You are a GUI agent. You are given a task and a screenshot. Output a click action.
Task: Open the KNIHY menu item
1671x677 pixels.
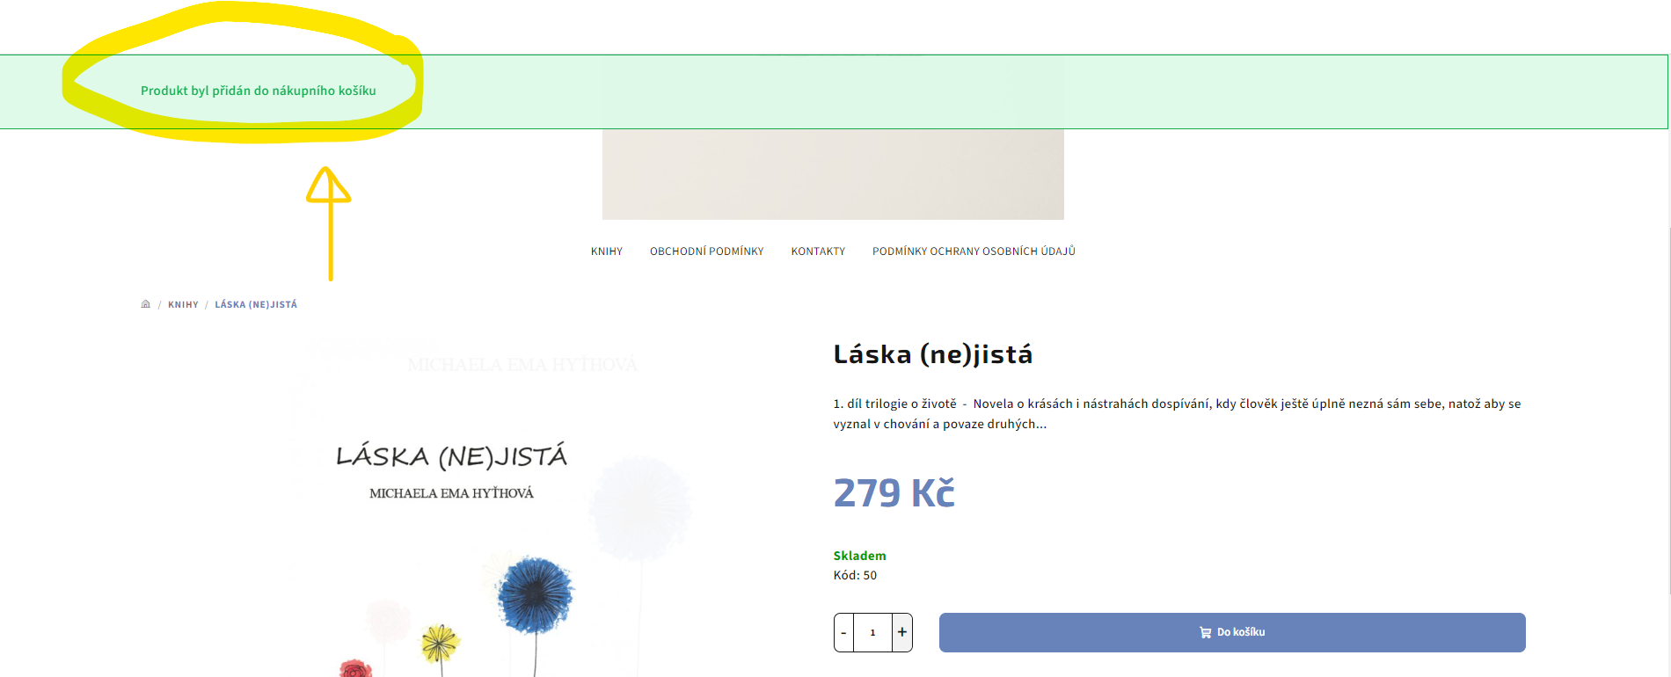(x=607, y=251)
